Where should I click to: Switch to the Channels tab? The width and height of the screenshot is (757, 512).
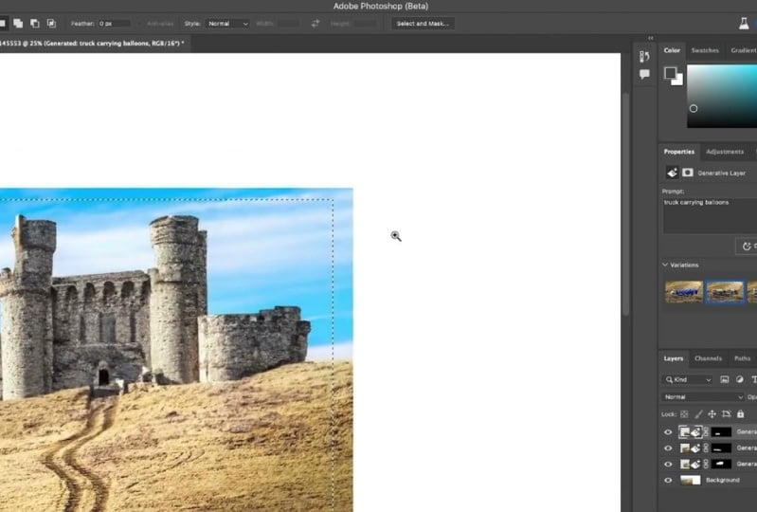tap(708, 358)
